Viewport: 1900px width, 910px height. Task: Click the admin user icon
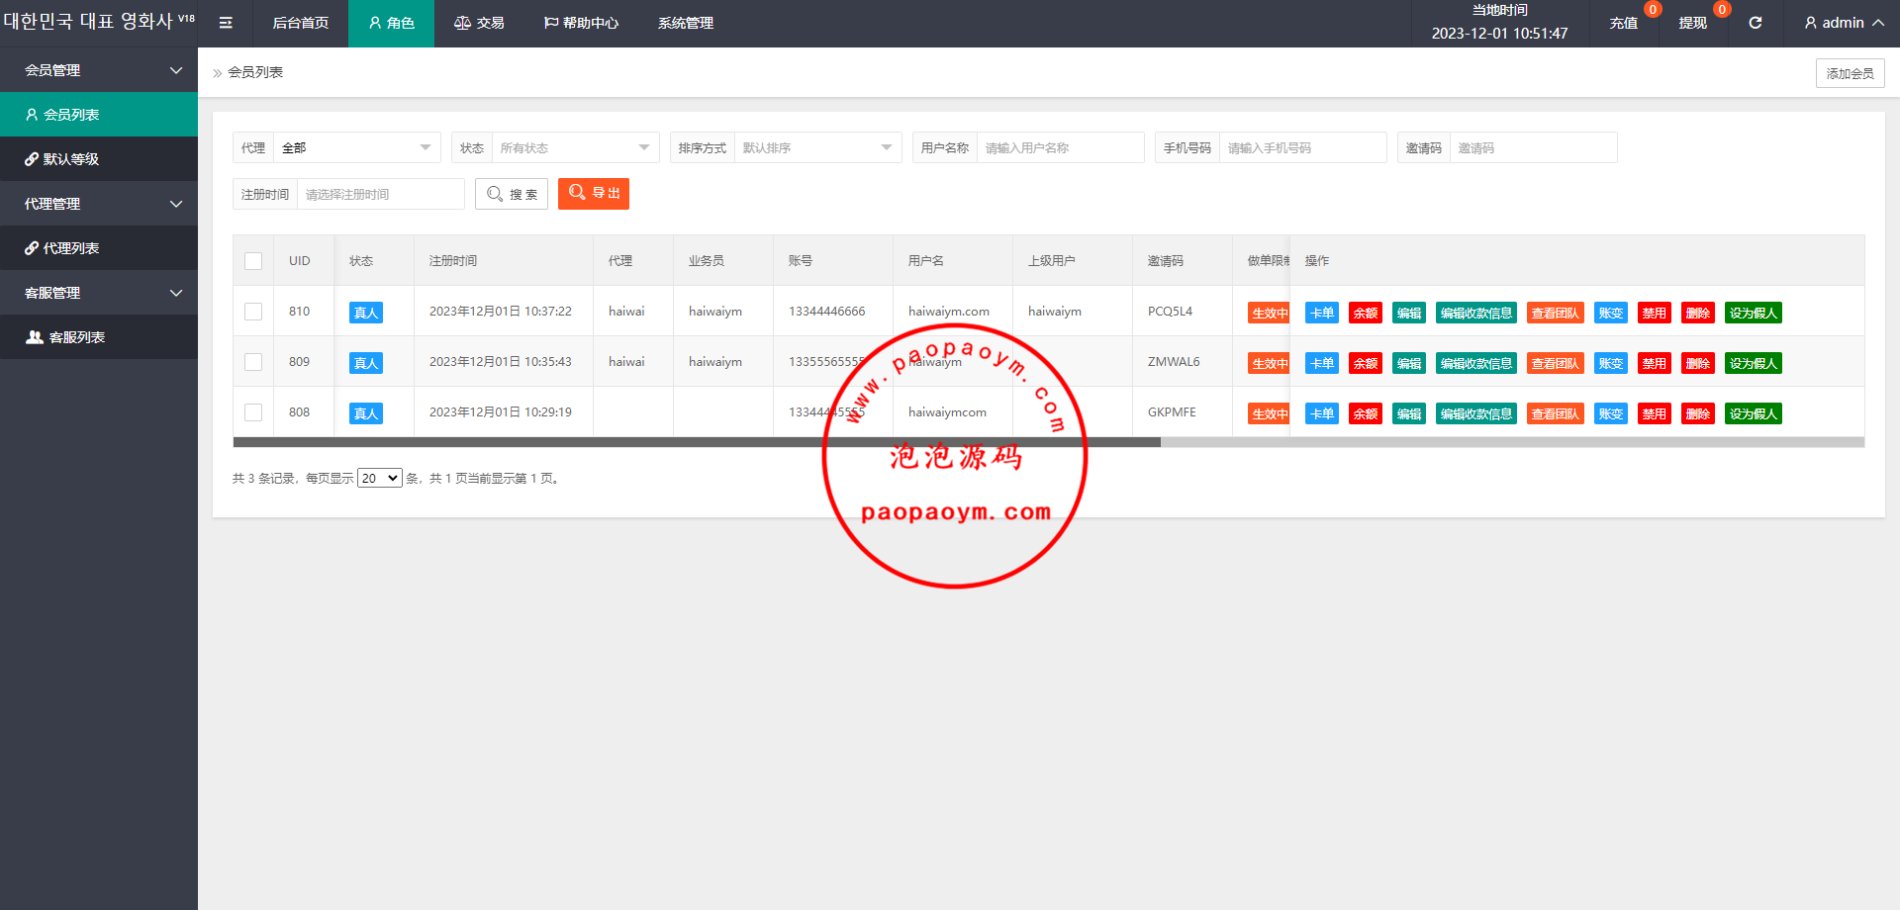tap(1810, 23)
